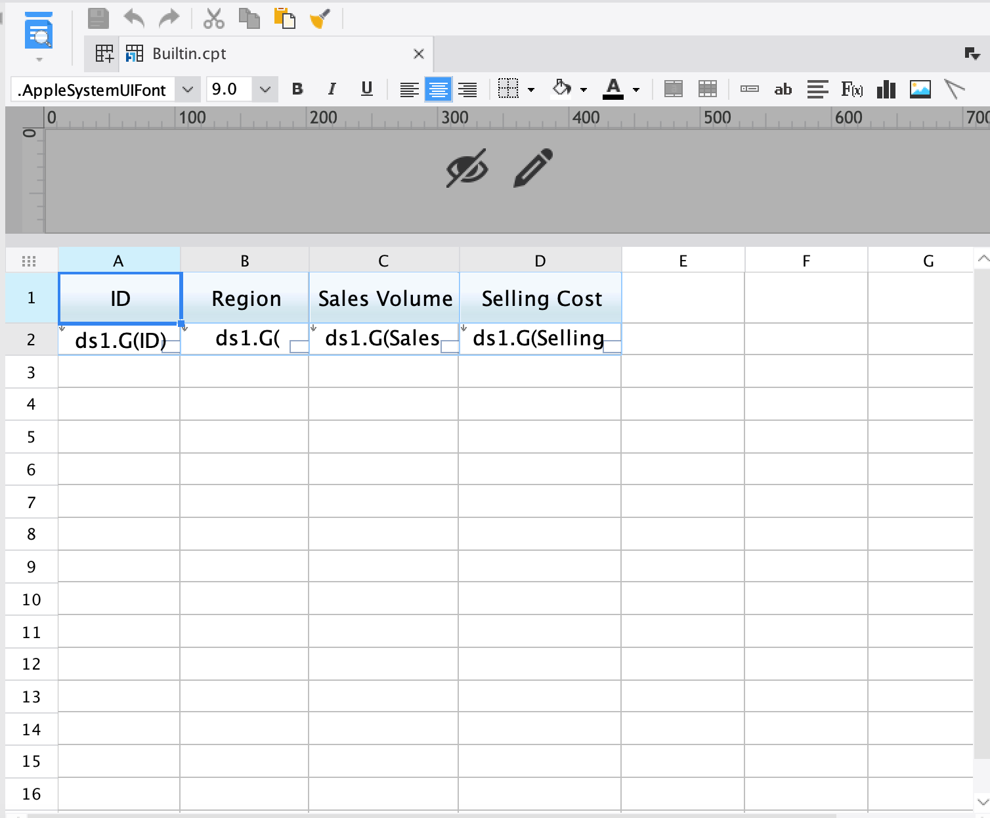The image size is (990, 818).
Task: Insert a chart into the report
Action: (886, 89)
